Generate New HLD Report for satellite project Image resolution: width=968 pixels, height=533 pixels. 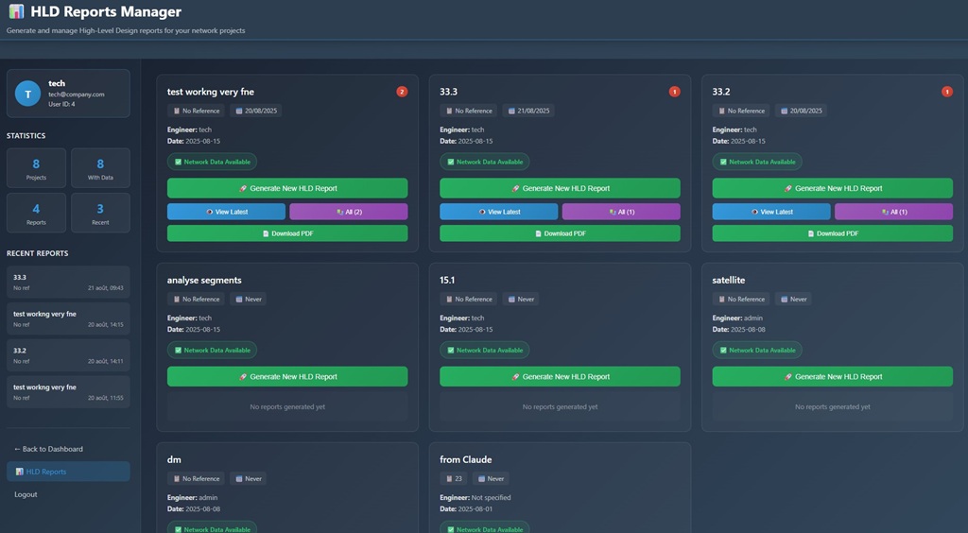point(832,376)
